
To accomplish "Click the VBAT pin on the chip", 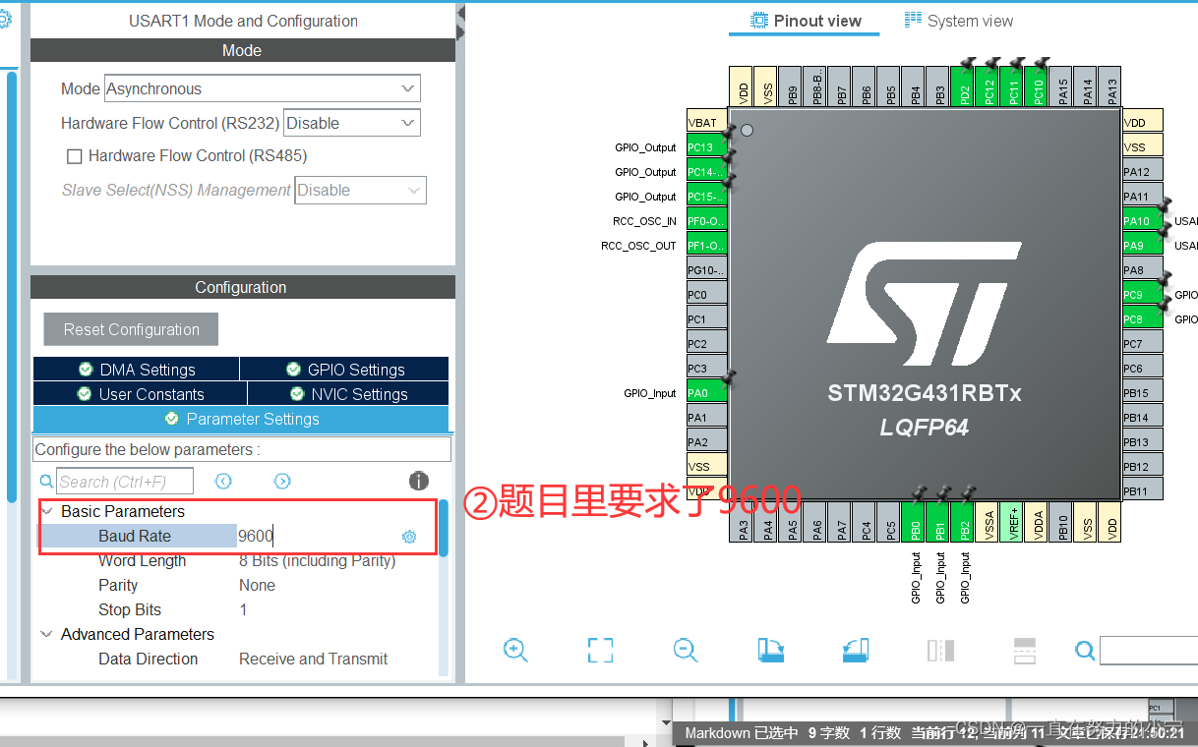I will [707, 123].
